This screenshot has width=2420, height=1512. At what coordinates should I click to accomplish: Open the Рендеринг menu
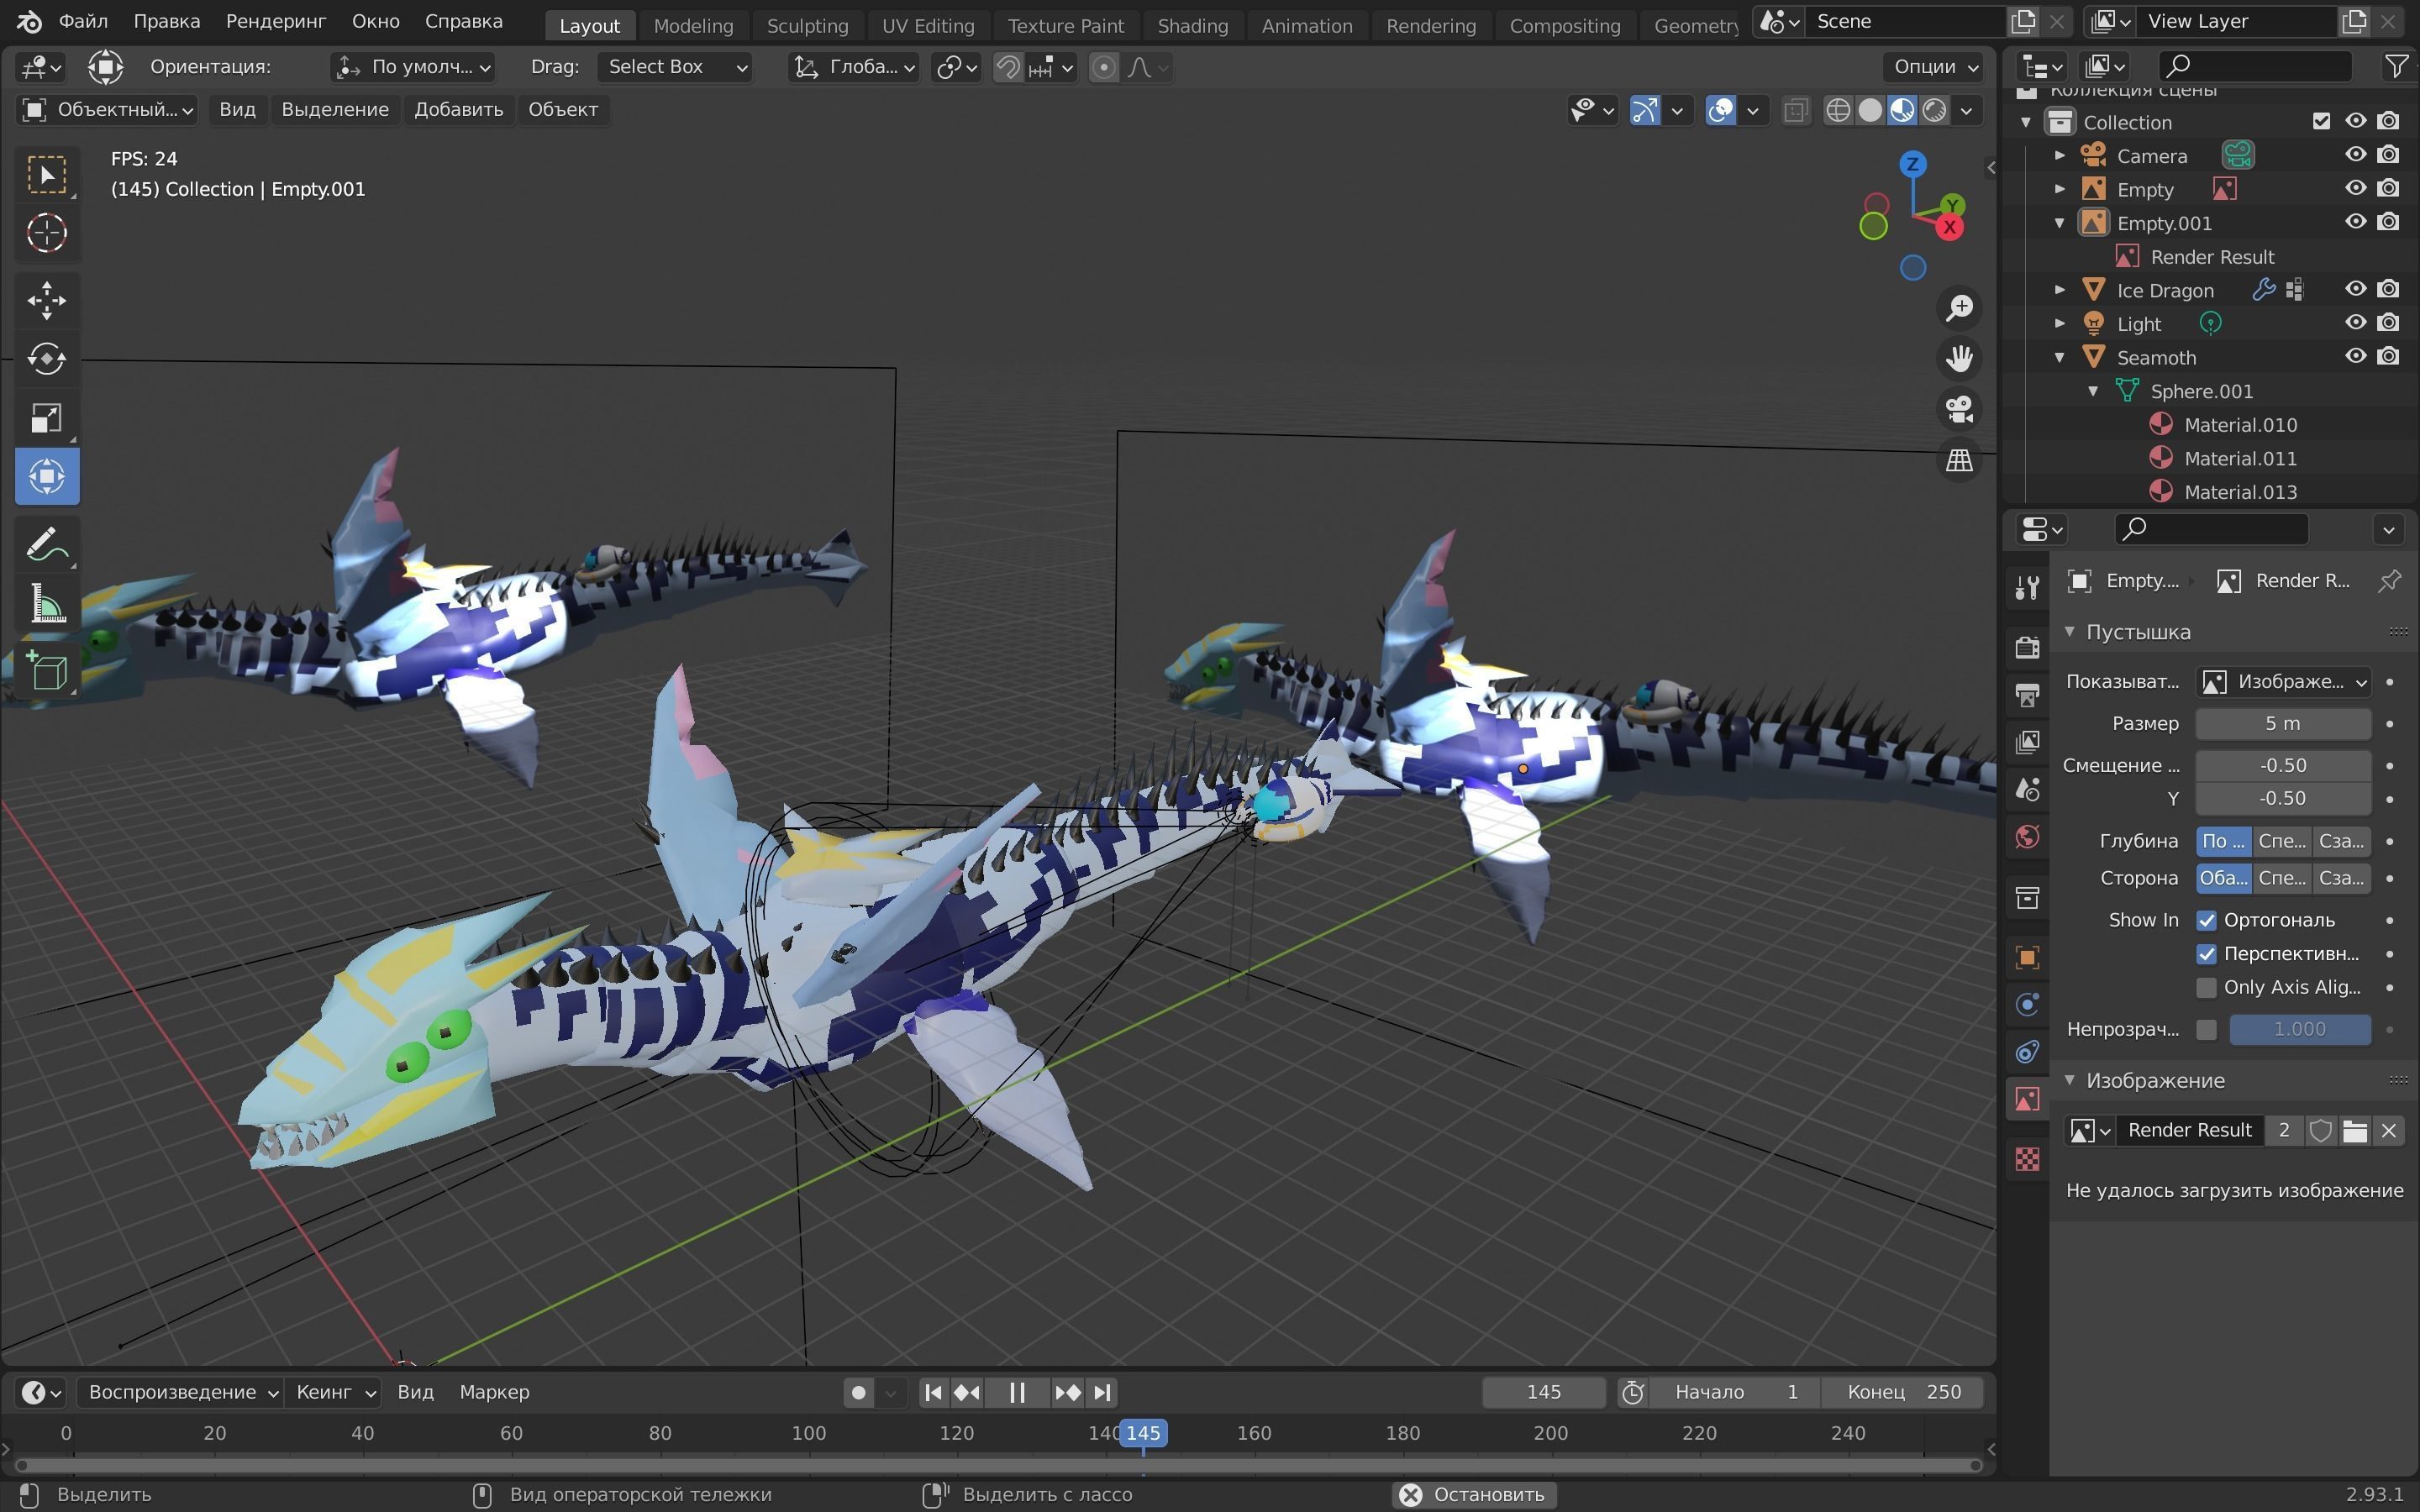275,21
